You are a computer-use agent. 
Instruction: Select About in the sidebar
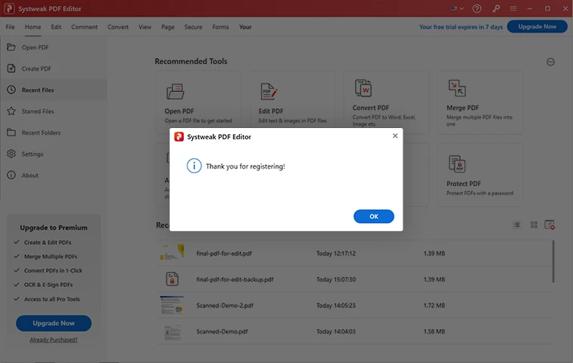(54, 175)
